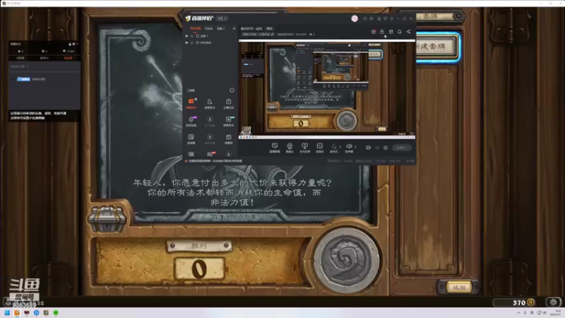Open the middle tool in toolbox's third row
Screen dimensions: 565x318
[x=210, y=139]
